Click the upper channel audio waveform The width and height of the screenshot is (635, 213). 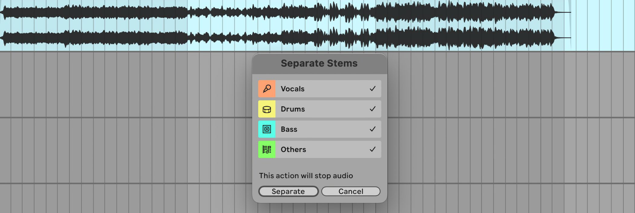pos(278,12)
